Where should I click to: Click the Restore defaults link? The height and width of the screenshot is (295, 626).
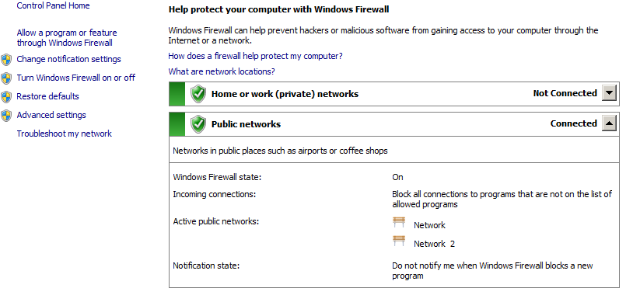tap(47, 96)
